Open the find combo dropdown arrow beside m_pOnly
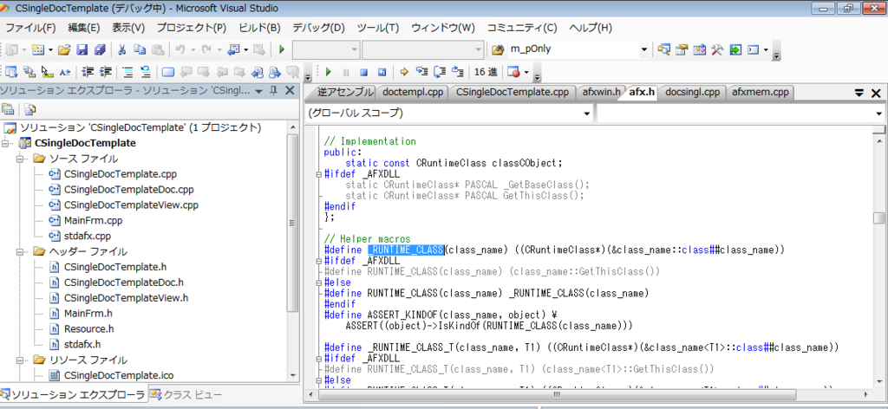This screenshot has width=888, height=409. tap(644, 49)
